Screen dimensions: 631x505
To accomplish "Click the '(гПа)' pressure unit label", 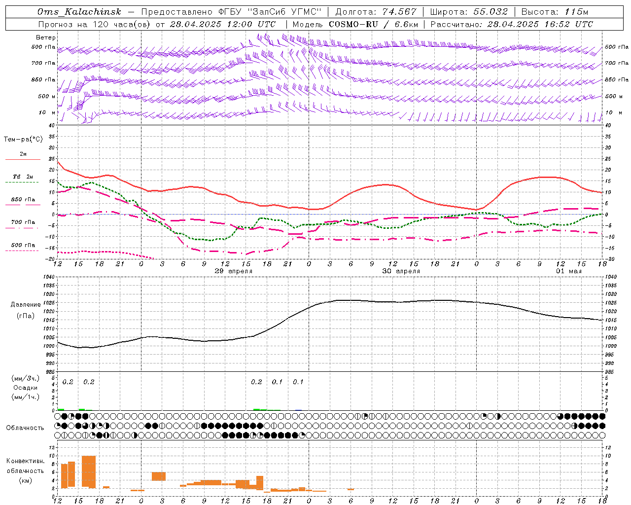I will coord(26,316).
